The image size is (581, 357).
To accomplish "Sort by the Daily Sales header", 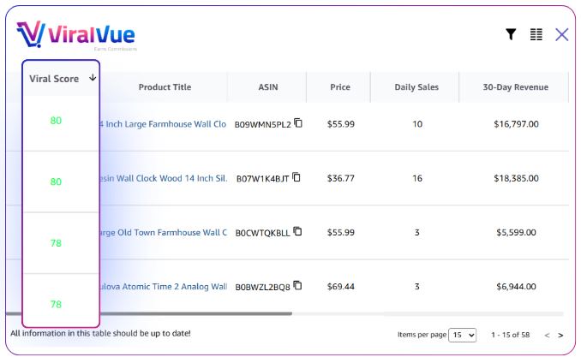I will pyautogui.click(x=416, y=87).
